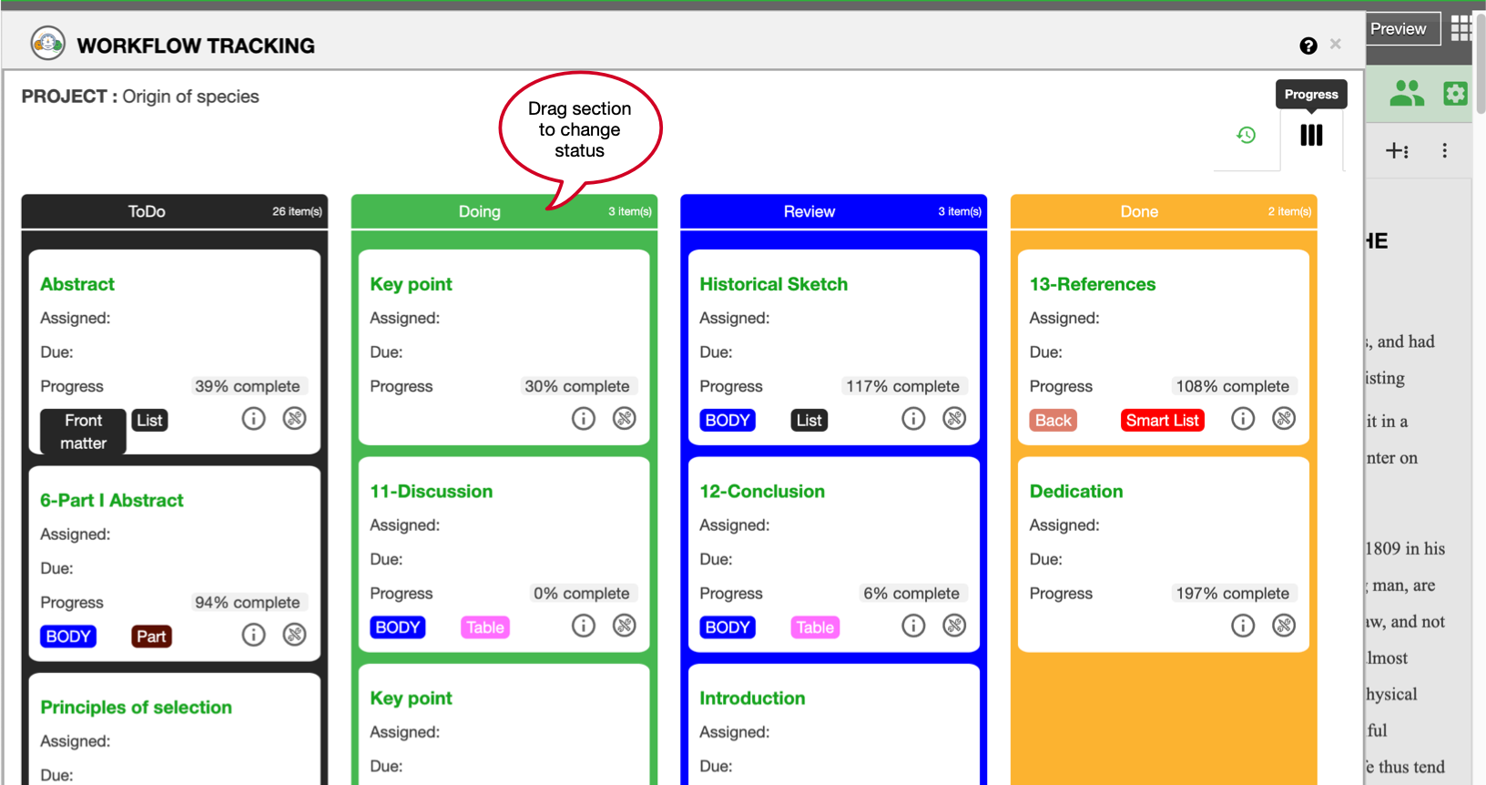Open info for Historical Sketch card
The image size is (1486, 785).
913,419
